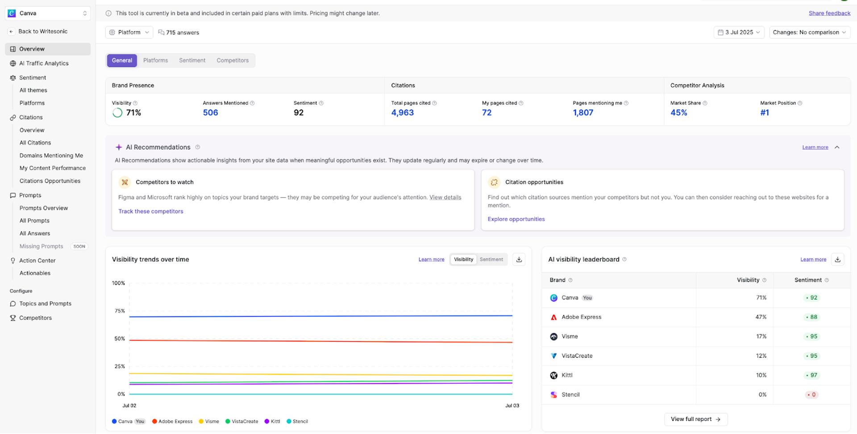Toggle VistaCreate series in chart legend

coord(242,422)
